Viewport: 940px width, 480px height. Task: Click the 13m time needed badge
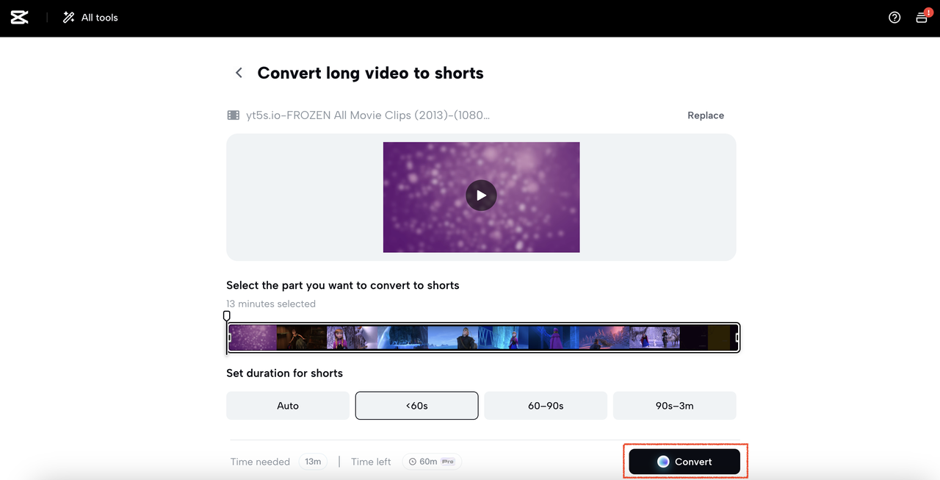(x=313, y=462)
